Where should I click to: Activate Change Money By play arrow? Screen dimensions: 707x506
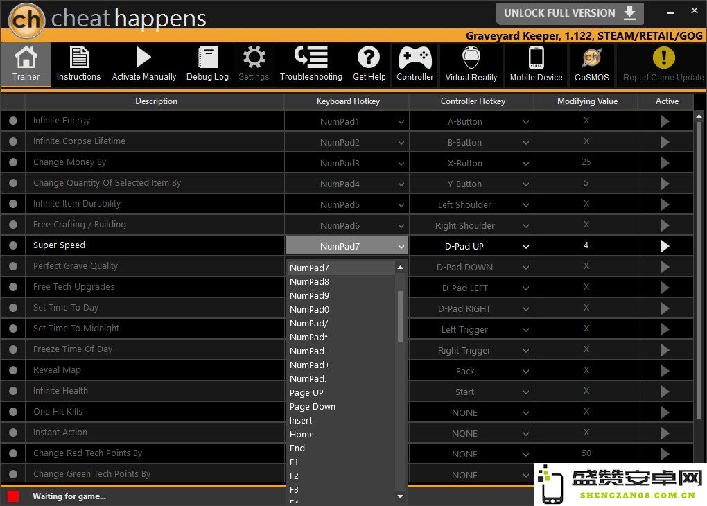pyautogui.click(x=665, y=163)
